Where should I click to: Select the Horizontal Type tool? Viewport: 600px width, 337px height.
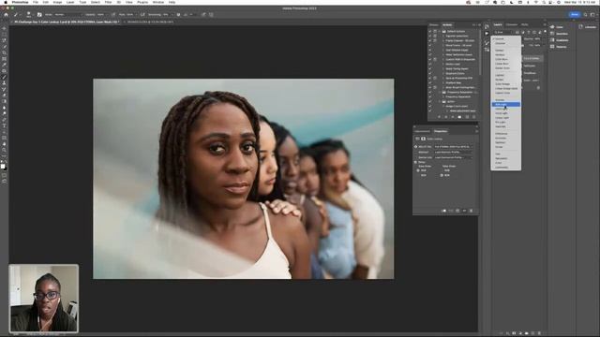pos(4,125)
